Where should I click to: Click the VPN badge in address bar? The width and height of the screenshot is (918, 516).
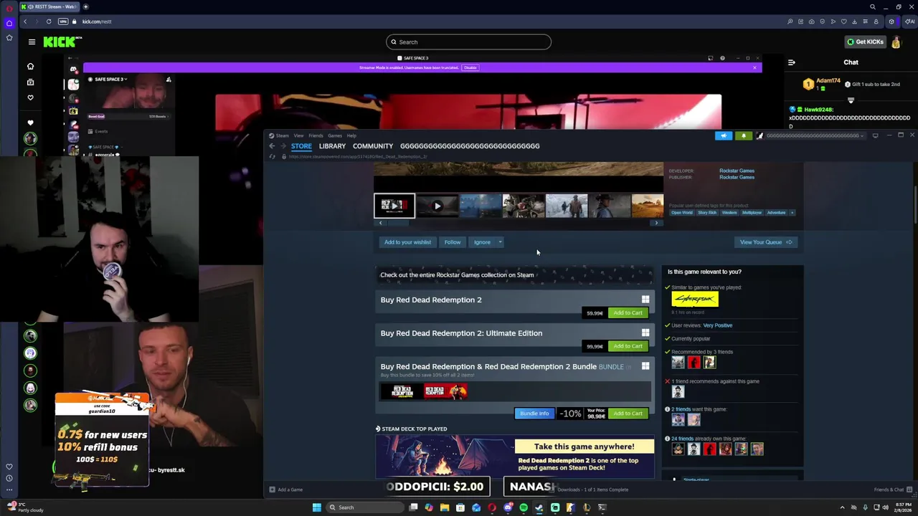63,21
